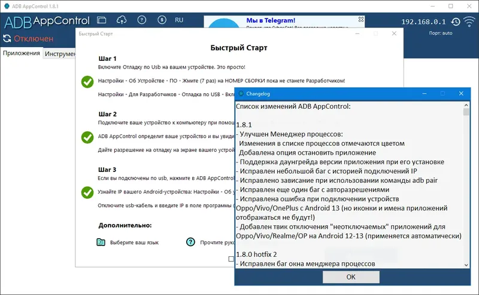The width and height of the screenshot is (479, 295).
Task: Click Список изменений ADB AppControl: text
Action: [293, 106]
